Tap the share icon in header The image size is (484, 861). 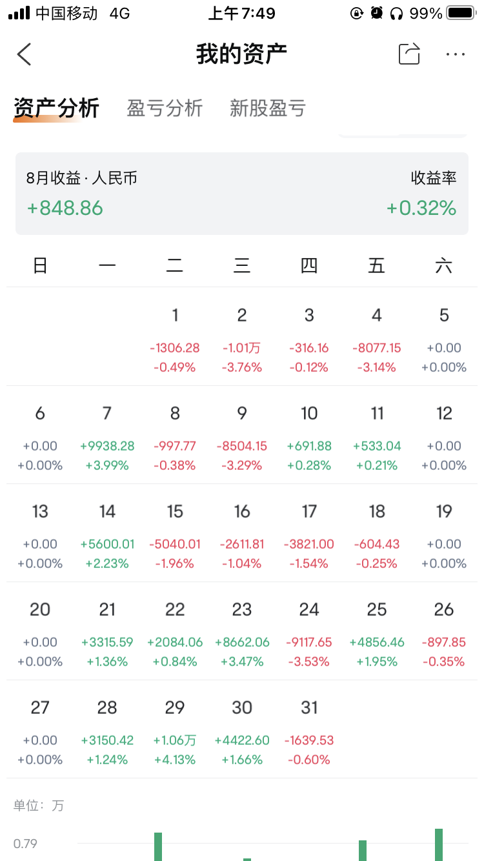tap(409, 54)
